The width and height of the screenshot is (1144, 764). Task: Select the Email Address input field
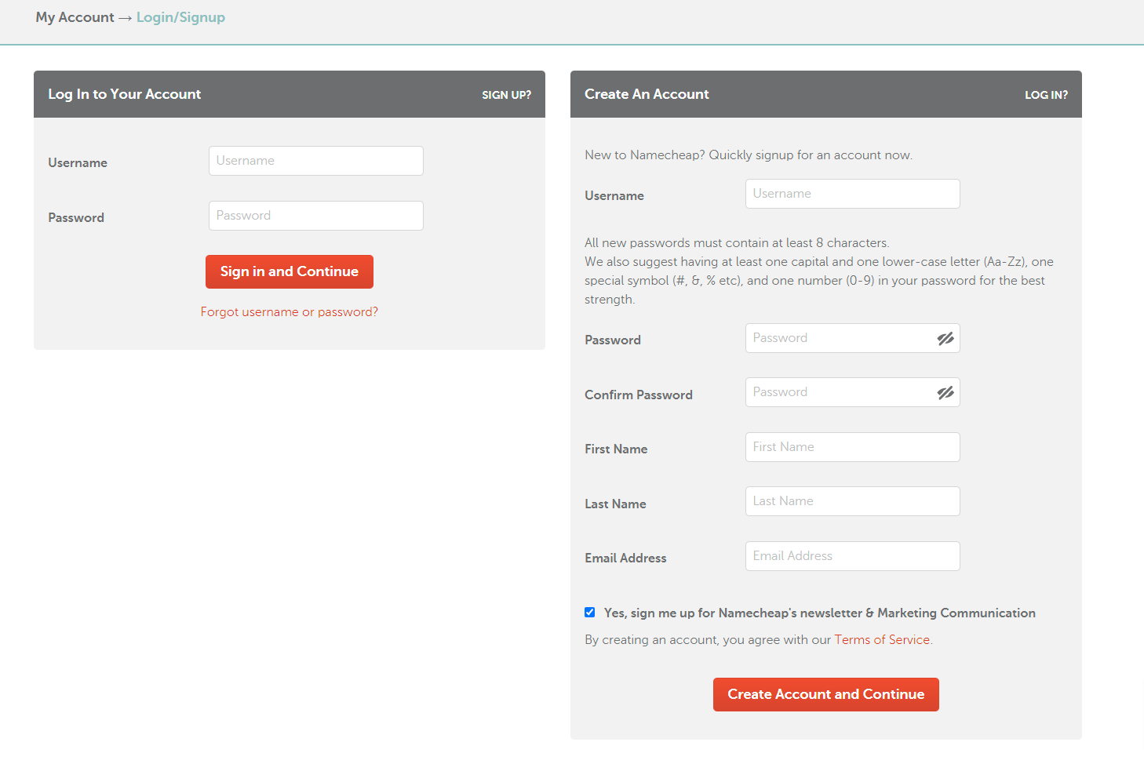853,556
